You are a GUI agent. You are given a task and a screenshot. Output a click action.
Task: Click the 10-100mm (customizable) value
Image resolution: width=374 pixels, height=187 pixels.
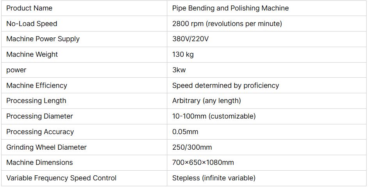pos(214,116)
